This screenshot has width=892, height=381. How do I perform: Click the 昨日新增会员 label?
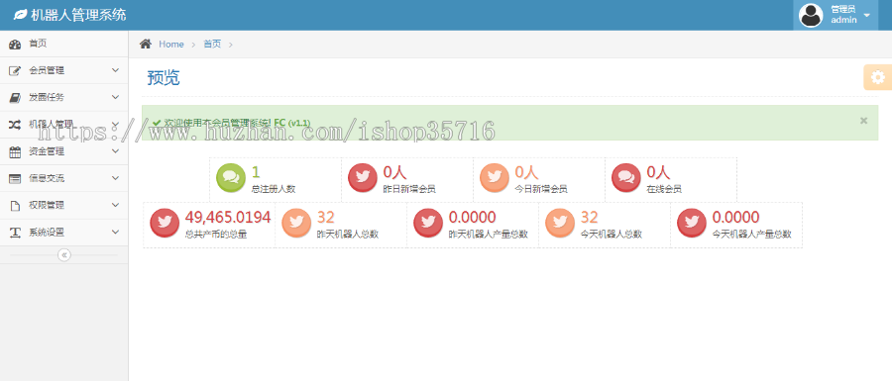(x=409, y=189)
